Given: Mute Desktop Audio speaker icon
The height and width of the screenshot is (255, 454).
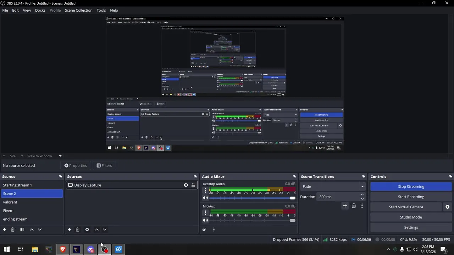Looking at the screenshot, I should pyautogui.click(x=205, y=198).
